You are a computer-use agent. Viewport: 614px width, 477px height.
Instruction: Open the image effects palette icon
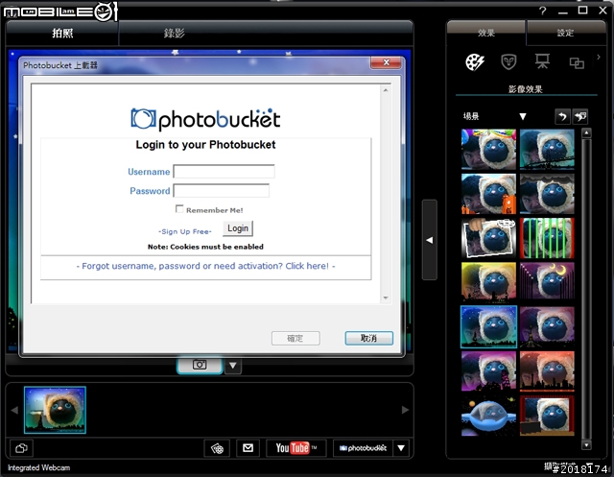point(475,61)
